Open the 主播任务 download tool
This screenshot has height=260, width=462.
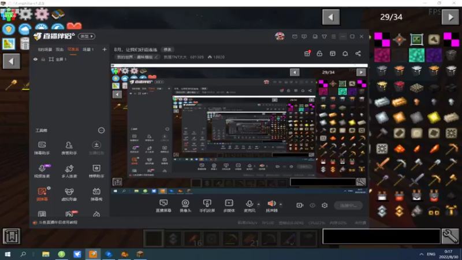coord(96,148)
